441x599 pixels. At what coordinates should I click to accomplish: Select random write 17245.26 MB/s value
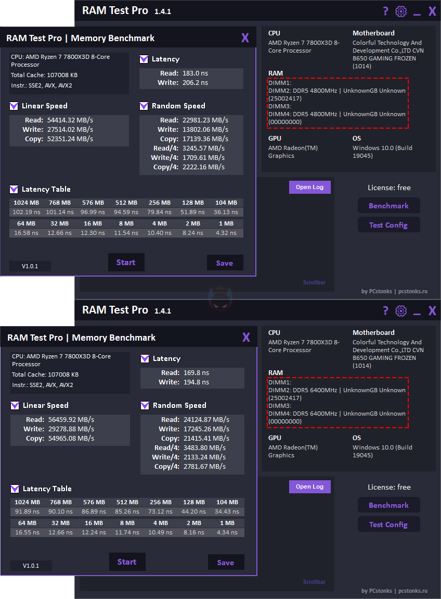coord(206,429)
